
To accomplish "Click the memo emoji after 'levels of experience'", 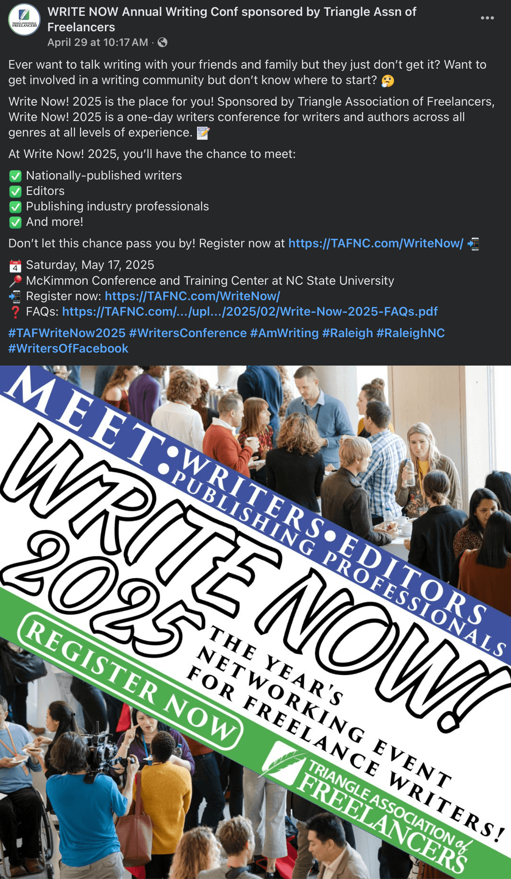I will tap(203, 133).
